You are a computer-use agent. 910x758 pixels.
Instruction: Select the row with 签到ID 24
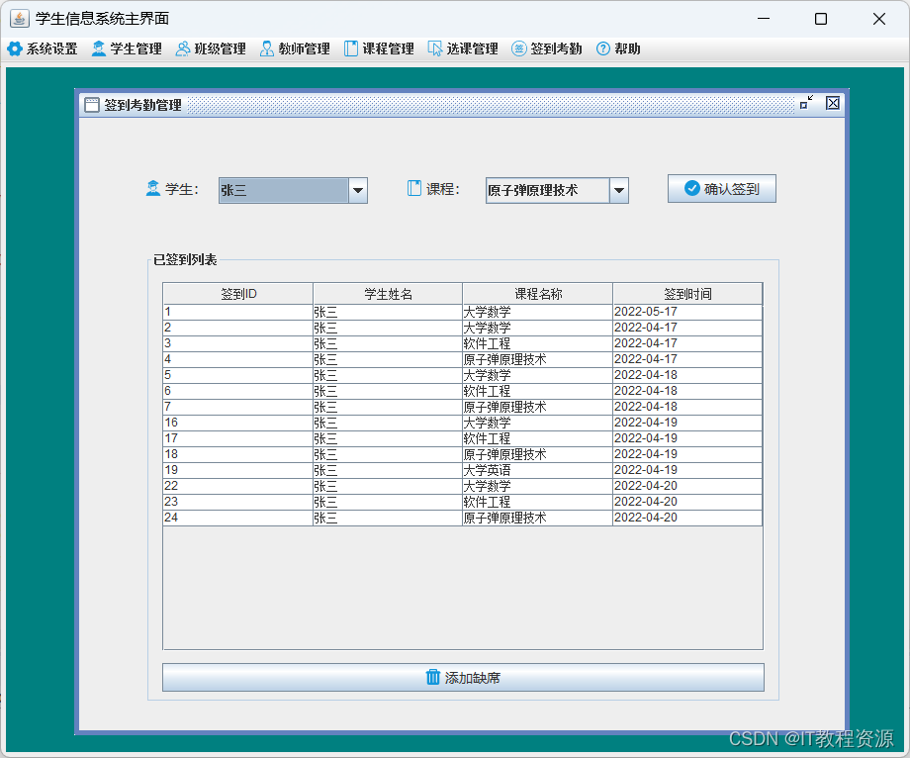click(463, 518)
